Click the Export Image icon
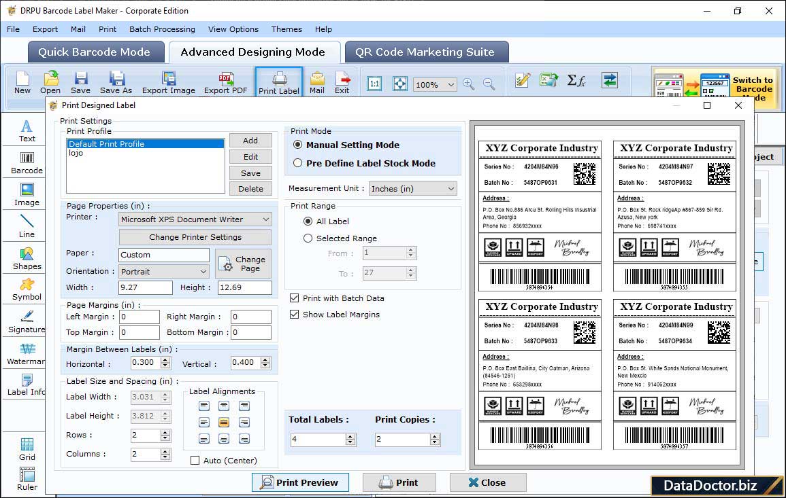The height and width of the screenshot is (498, 786). coord(169,83)
